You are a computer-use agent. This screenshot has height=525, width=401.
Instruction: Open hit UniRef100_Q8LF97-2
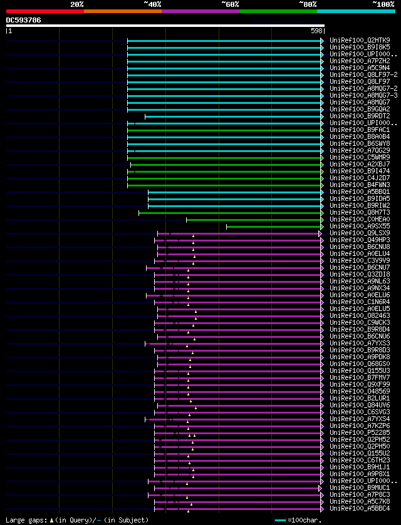[363, 74]
